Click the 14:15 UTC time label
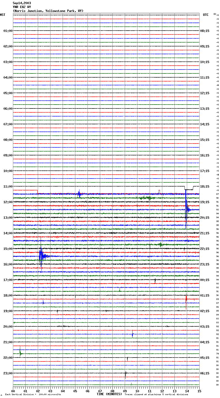 pos(205,124)
